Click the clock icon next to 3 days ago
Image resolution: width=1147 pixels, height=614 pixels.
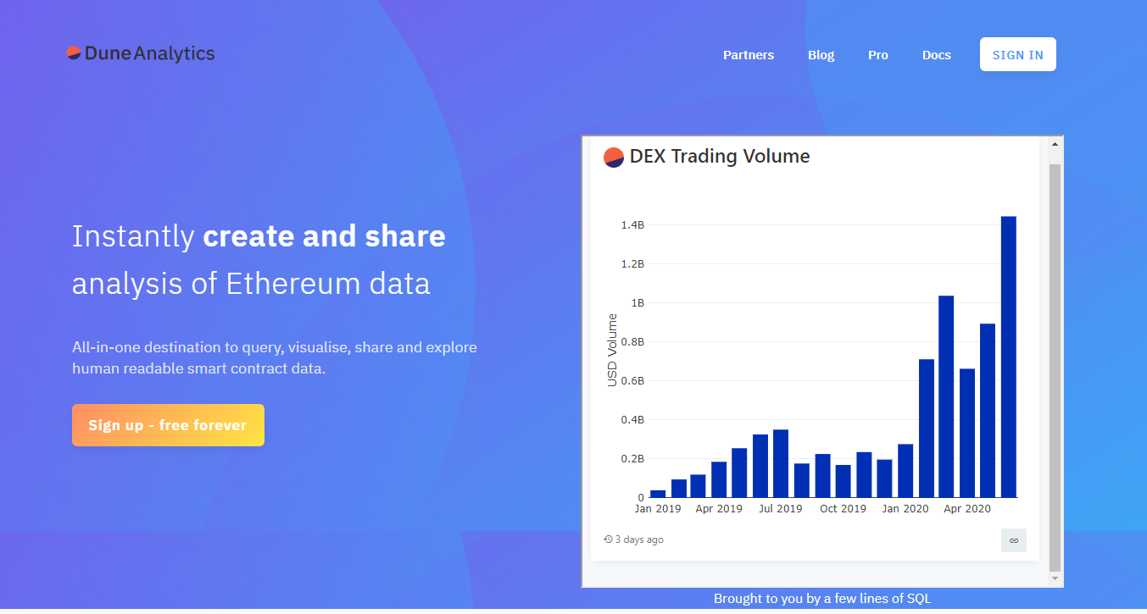(608, 539)
